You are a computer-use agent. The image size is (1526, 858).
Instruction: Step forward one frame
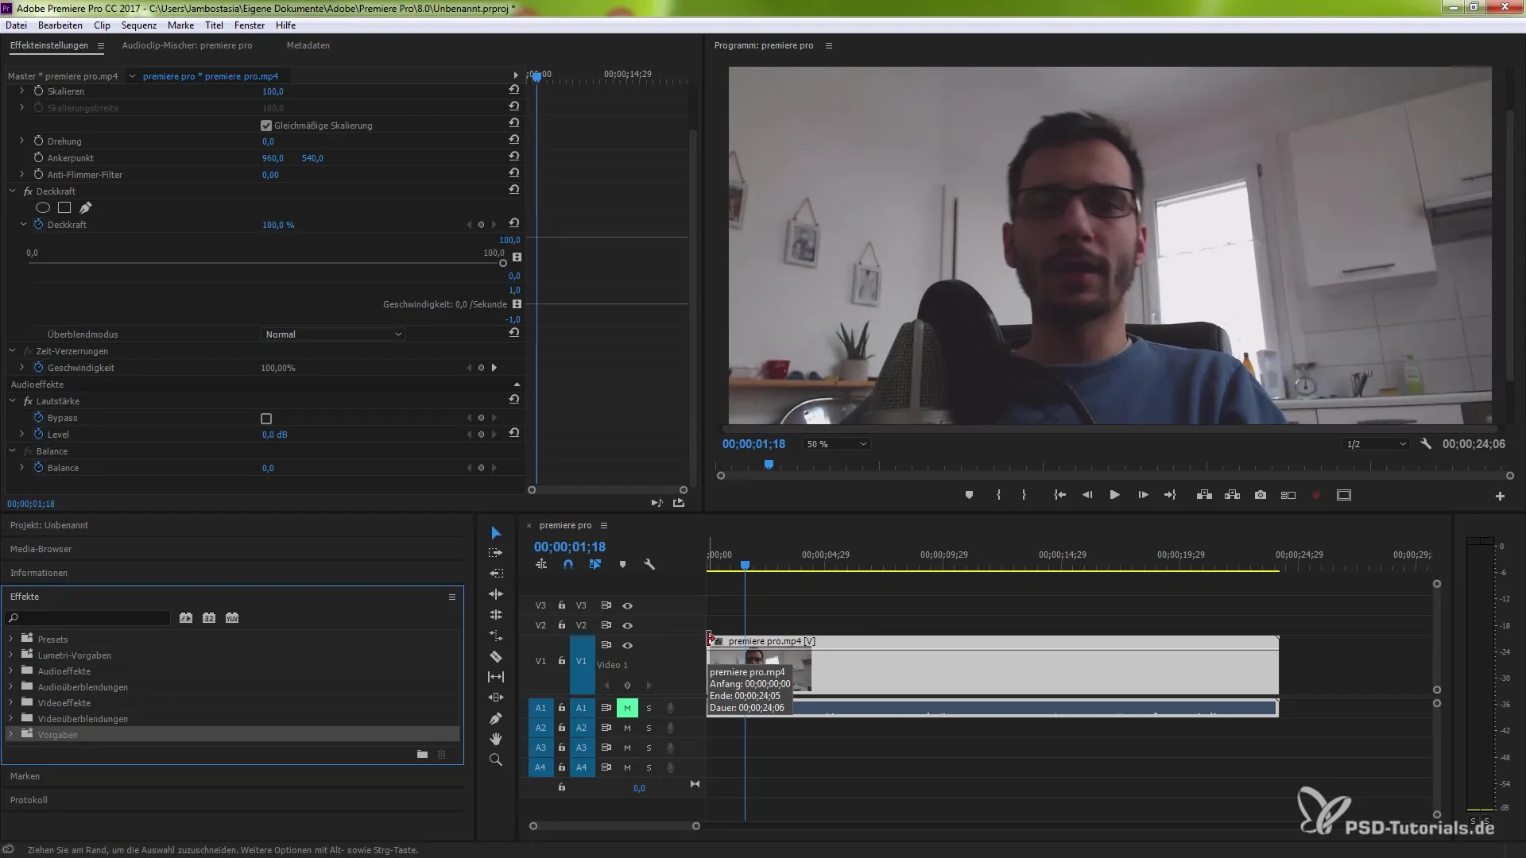1143,495
